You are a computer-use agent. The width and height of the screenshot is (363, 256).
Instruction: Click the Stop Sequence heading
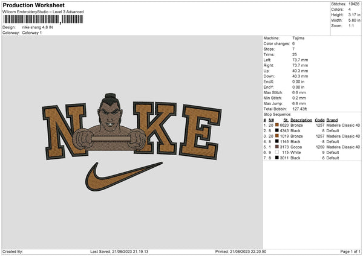(x=277, y=115)
